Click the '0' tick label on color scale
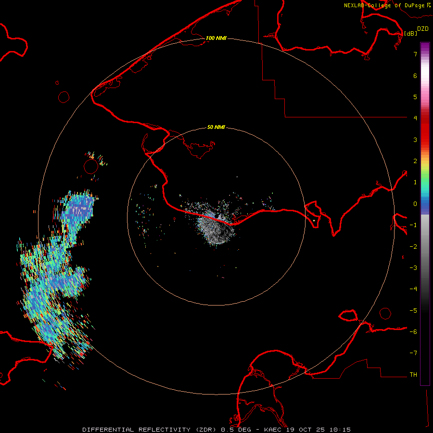Viewport: 433px width, 433px height. pos(415,204)
